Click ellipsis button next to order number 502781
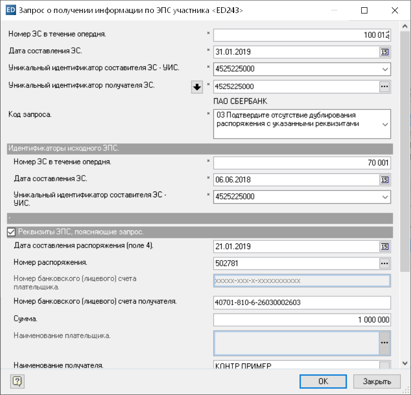The height and width of the screenshot is (395, 411). (x=385, y=263)
